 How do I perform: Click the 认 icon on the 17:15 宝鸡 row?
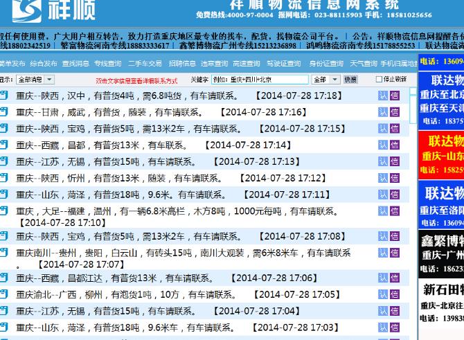[382, 128]
